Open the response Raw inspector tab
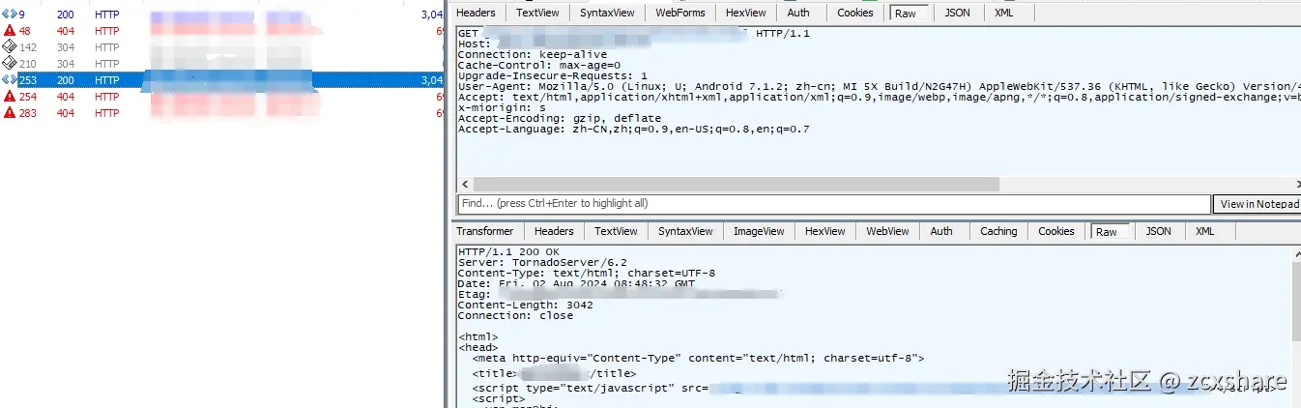The image size is (1301, 408). coord(1107,232)
